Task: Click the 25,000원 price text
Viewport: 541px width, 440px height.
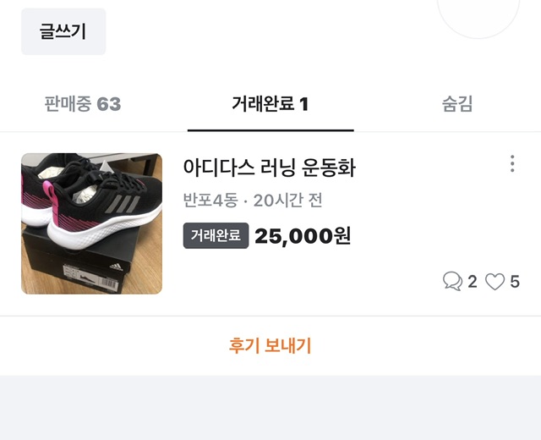Action: (303, 236)
